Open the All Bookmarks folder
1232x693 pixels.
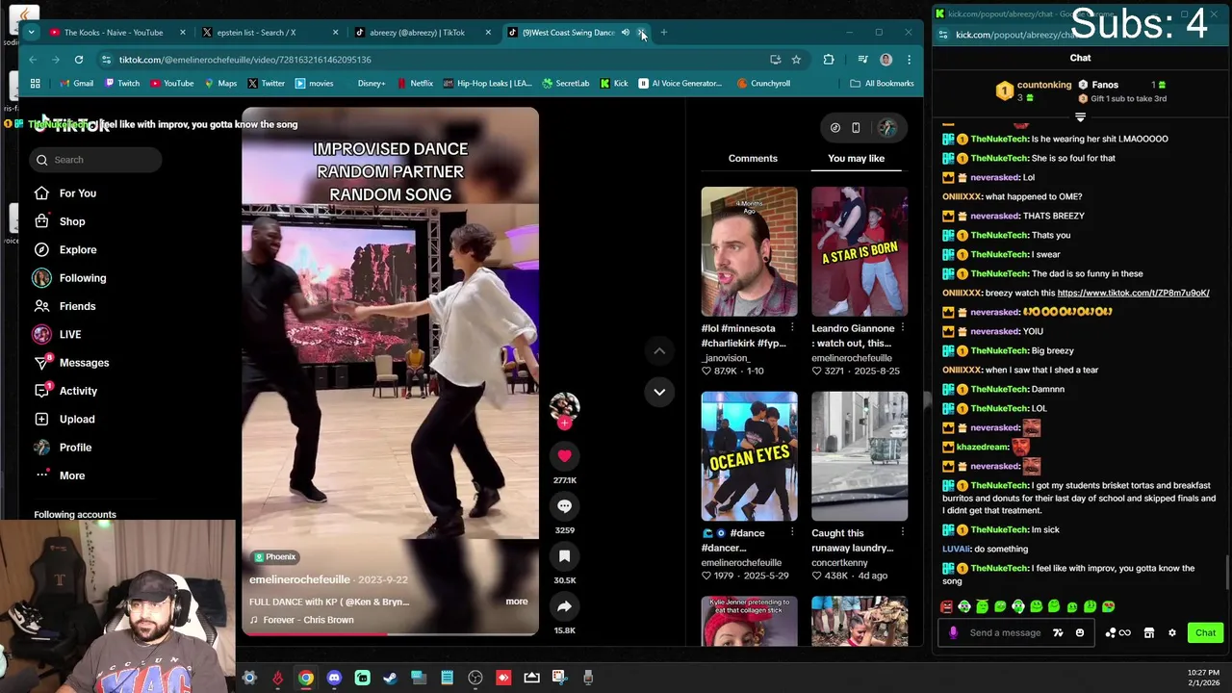click(882, 84)
